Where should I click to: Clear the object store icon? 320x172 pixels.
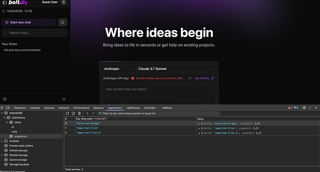click(x=73, y=114)
